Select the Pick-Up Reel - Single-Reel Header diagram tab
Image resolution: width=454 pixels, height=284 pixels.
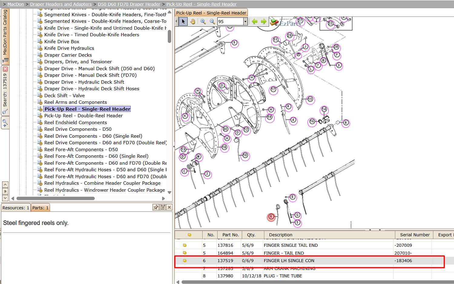coord(211,13)
